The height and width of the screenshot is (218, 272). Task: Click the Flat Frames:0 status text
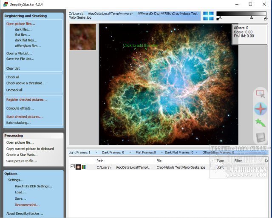[x=146, y=153]
